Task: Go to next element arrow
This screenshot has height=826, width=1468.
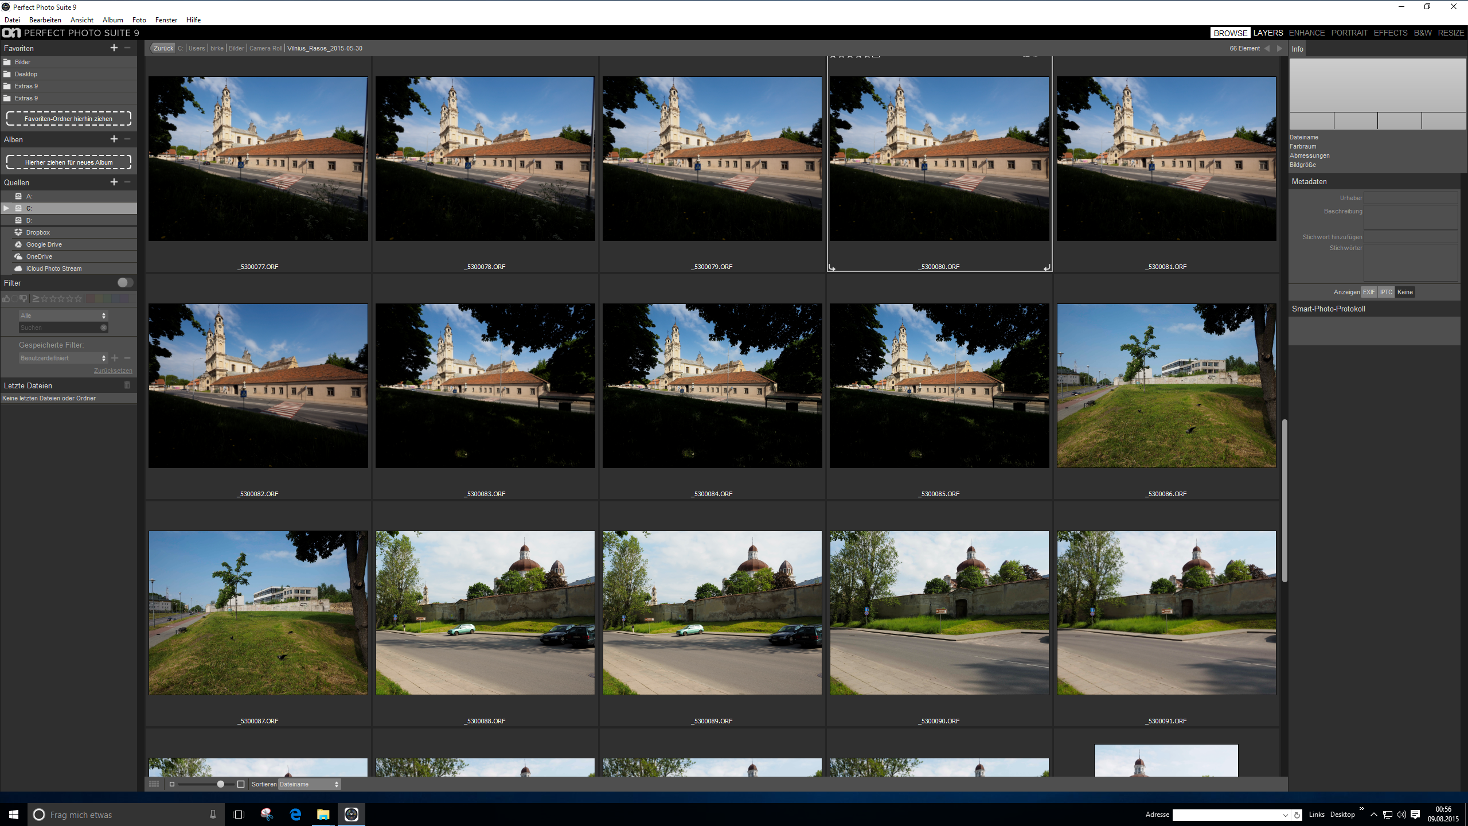Action: click(1279, 48)
